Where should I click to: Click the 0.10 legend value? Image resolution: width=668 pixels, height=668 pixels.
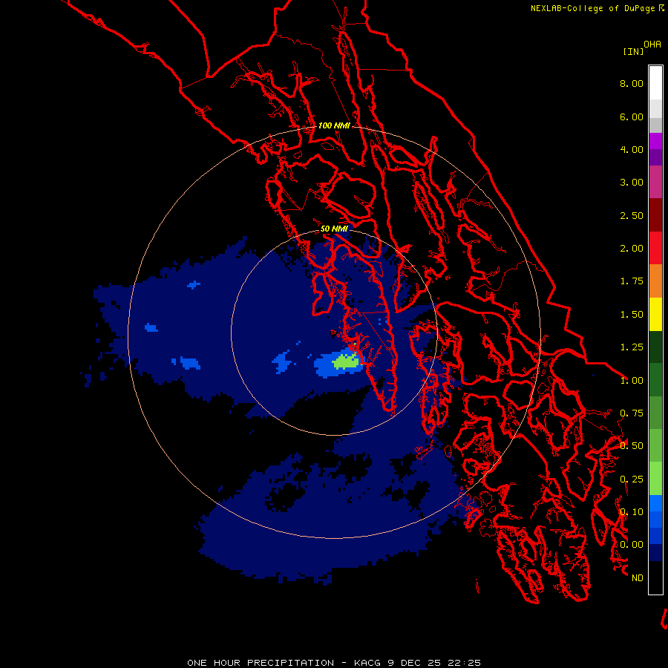[x=632, y=512]
